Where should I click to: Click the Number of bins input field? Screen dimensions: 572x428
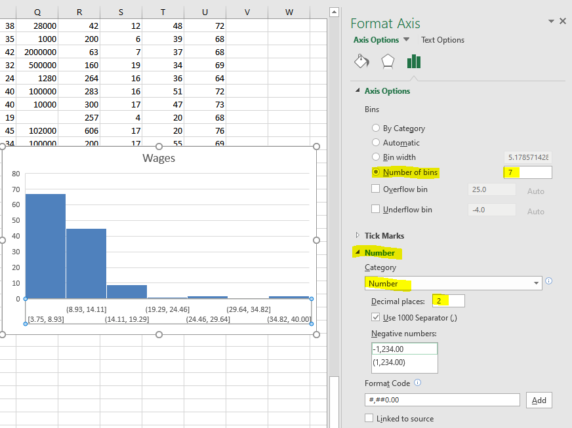pos(527,172)
